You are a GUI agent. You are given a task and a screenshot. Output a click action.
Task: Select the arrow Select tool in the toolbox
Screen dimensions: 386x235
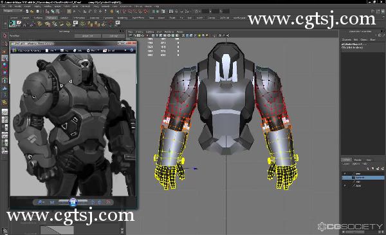click(5, 35)
